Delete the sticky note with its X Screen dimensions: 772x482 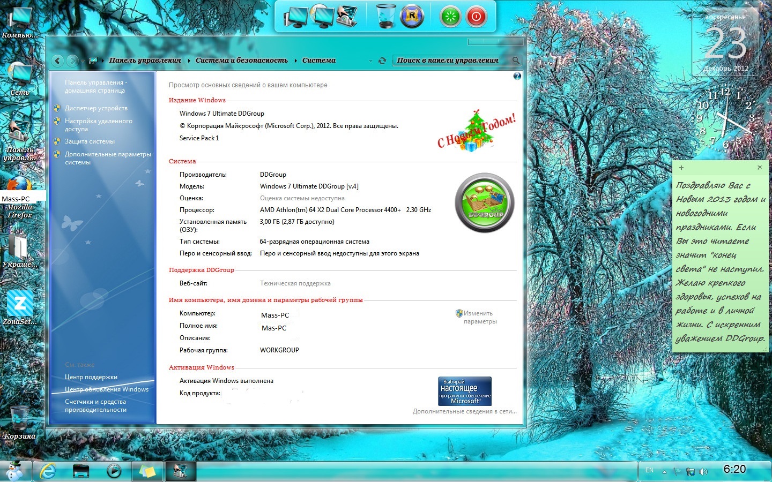click(759, 168)
